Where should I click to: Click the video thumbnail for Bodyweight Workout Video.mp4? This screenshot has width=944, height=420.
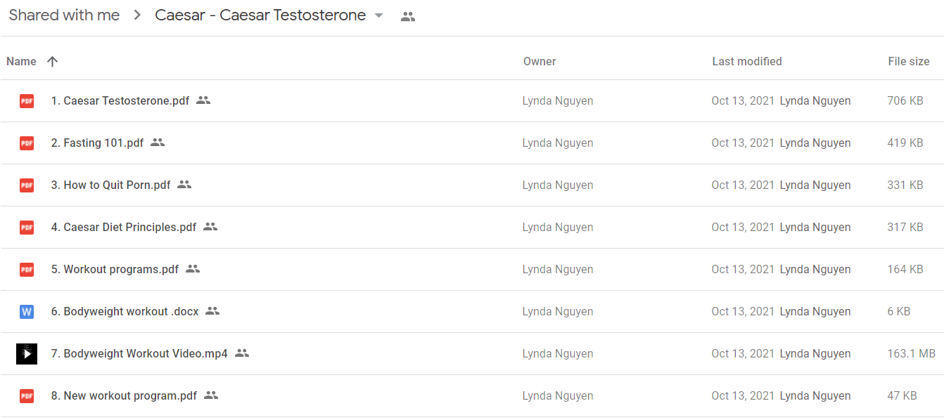pos(27,353)
